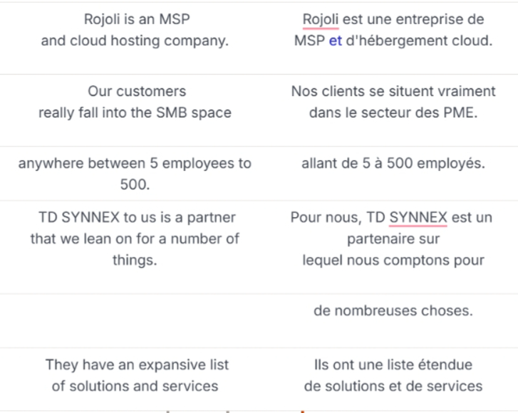Edit the translation 'allant de 5 à 500 employés.'

pyautogui.click(x=393, y=163)
